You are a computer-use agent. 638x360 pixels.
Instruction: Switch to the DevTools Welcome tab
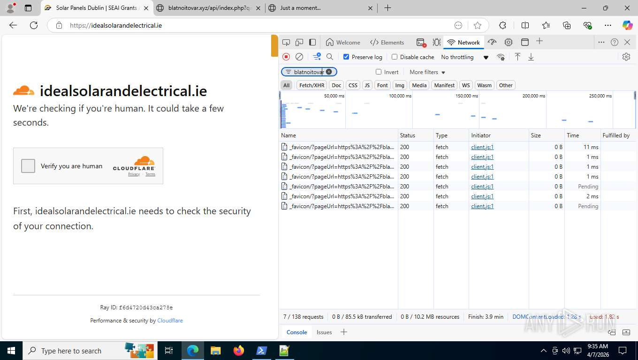pos(343,42)
